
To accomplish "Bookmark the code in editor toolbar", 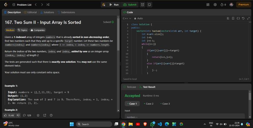I will tap(233, 18).
